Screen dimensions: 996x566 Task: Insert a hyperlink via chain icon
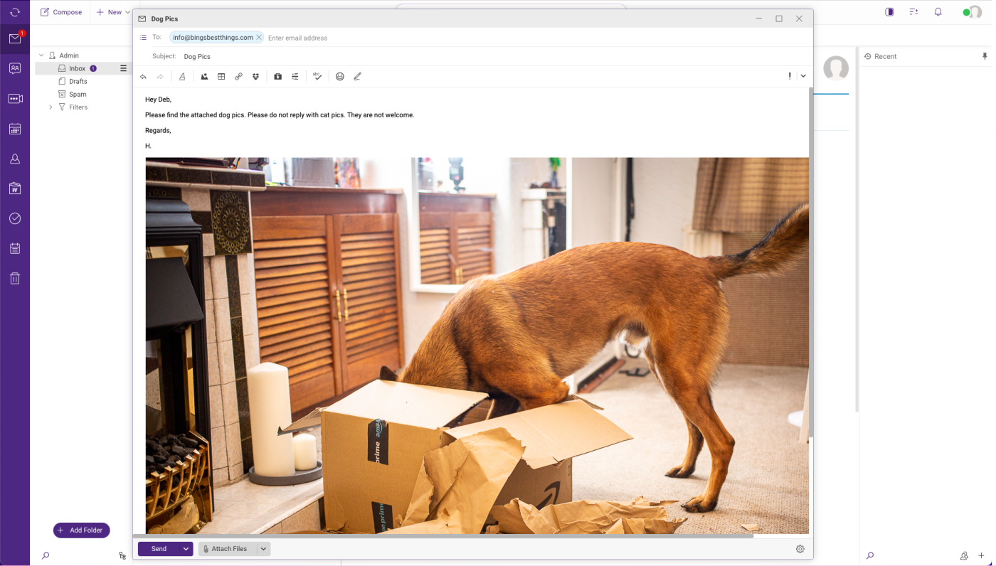238,77
